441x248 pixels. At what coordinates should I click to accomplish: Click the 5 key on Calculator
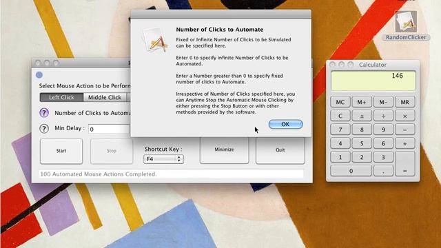click(362, 143)
